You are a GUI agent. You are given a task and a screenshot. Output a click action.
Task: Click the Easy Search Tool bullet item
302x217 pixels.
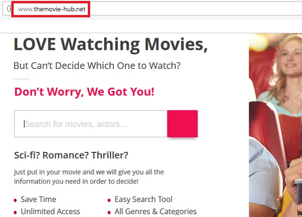(x=143, y=199)
